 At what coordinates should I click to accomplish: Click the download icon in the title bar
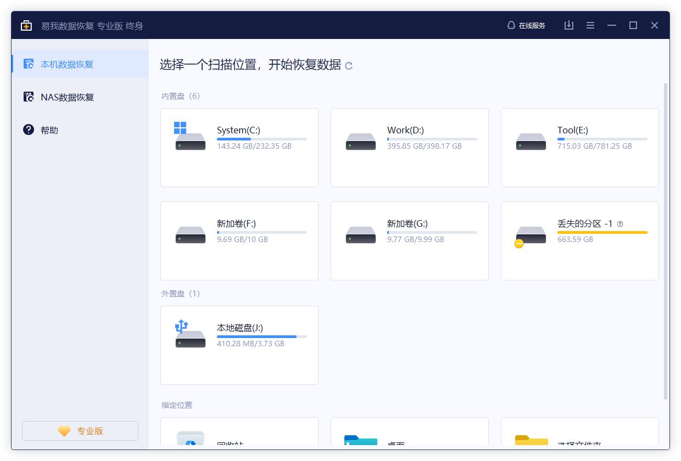click(568, 25)
